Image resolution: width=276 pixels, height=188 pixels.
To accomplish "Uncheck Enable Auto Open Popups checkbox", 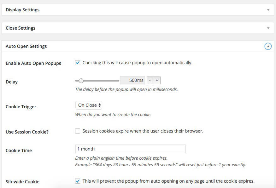I will coord(78,63).
